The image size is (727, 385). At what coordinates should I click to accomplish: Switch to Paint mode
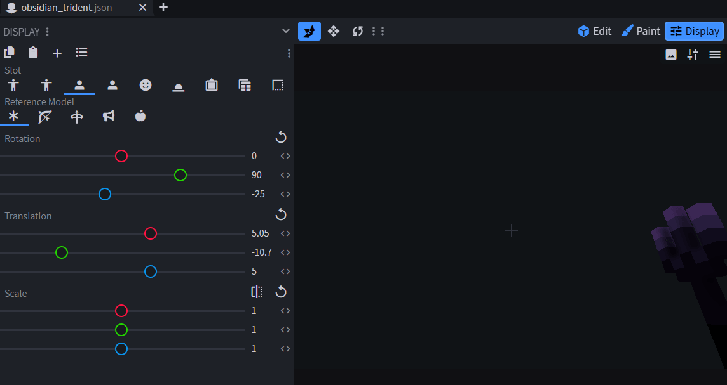[x=641, y=31]
